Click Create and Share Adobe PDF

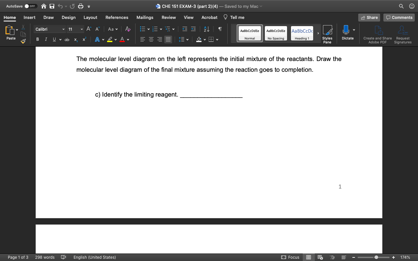[x=377, y=34]
